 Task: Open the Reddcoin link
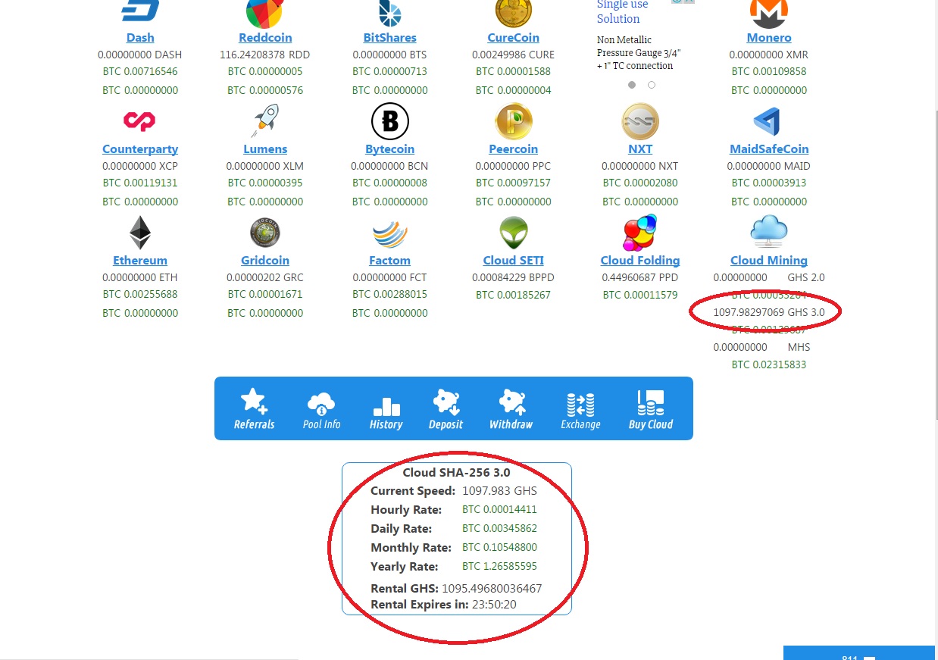[x=265, y=38]
